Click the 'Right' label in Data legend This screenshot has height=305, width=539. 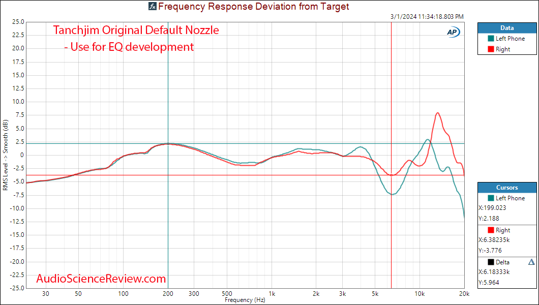[x=502, y=49]
